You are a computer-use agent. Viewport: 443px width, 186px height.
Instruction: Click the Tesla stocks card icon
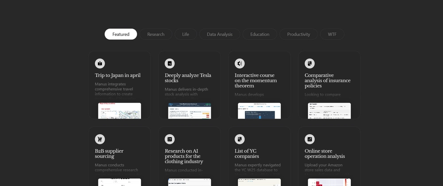[170, 63]
